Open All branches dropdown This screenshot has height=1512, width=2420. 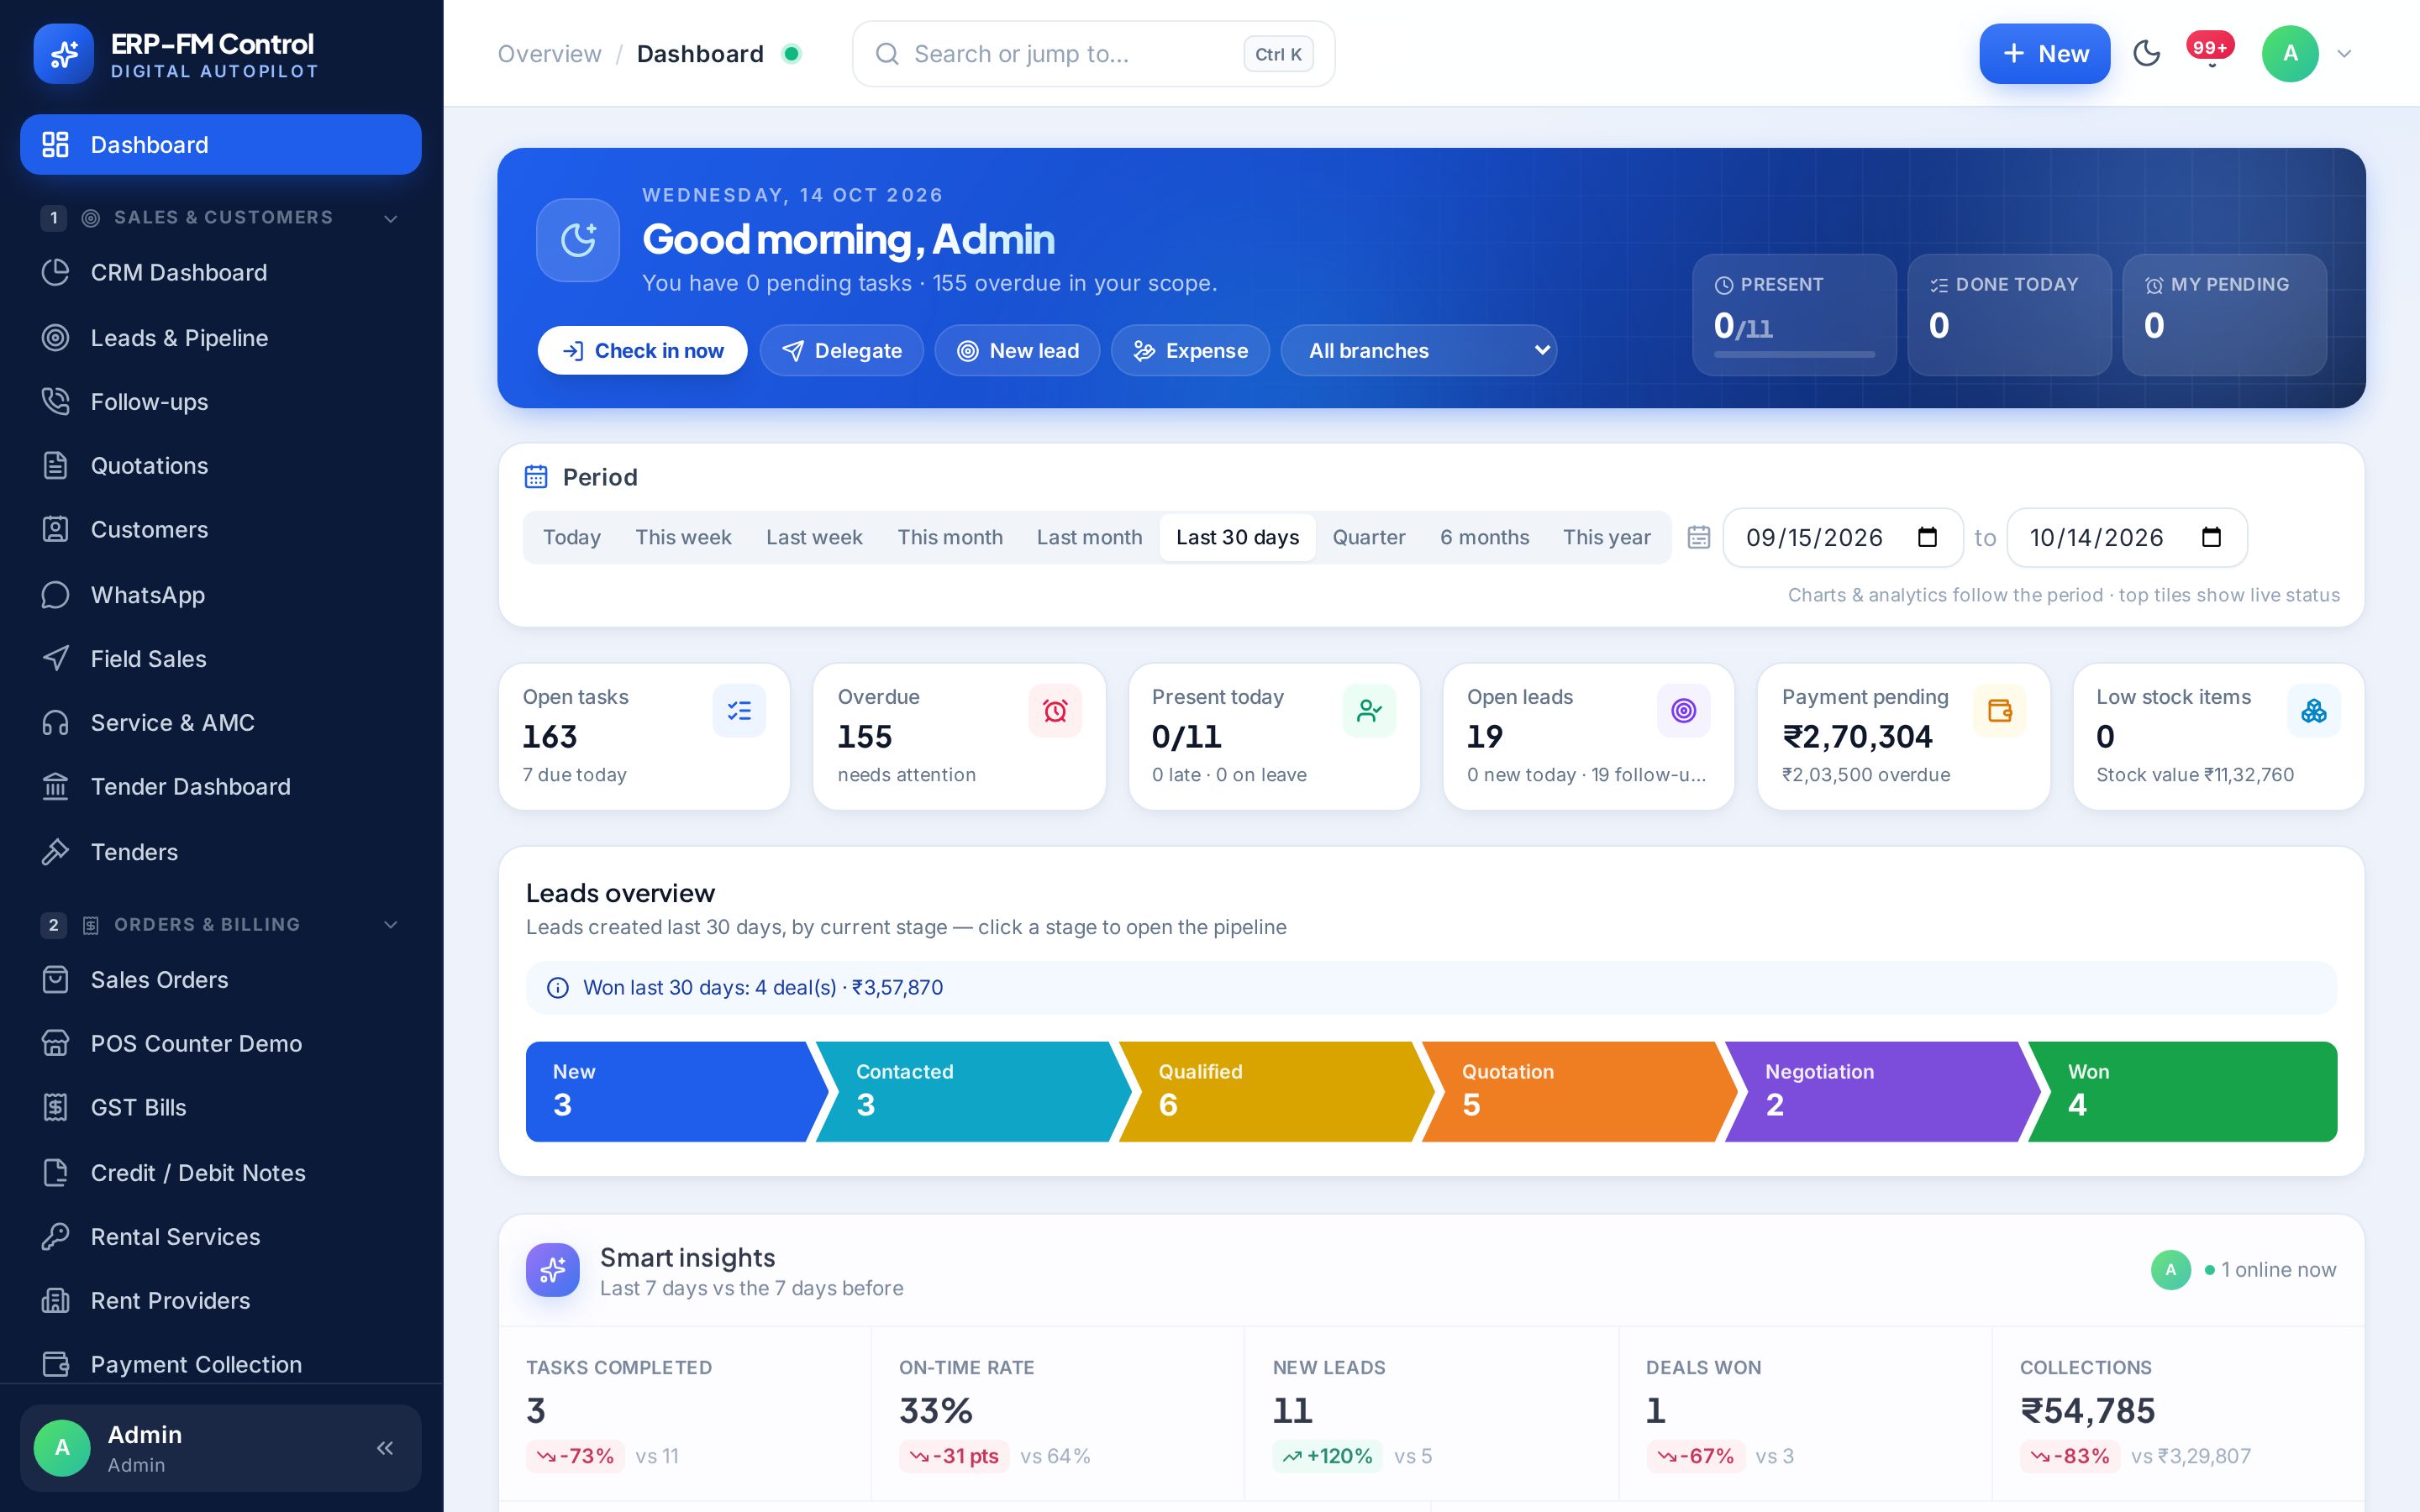click(x=1418, y=350)
